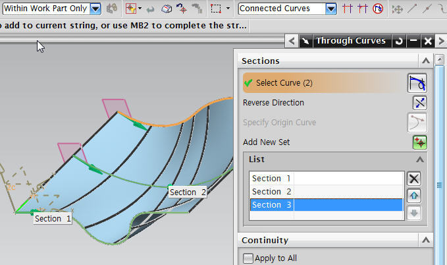This screenshot has height=265, width=447.
Task: Enable the Apply to All checkbox
Action: point(248,258)
